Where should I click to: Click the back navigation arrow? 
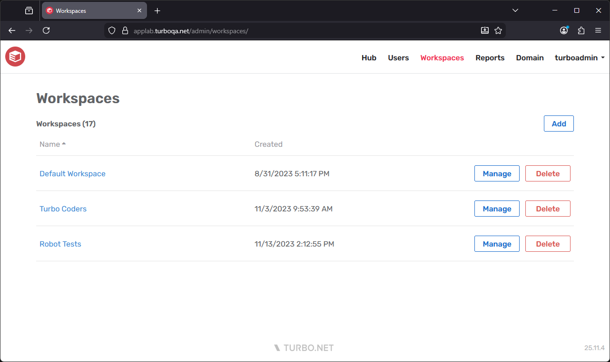coord(11,30)
